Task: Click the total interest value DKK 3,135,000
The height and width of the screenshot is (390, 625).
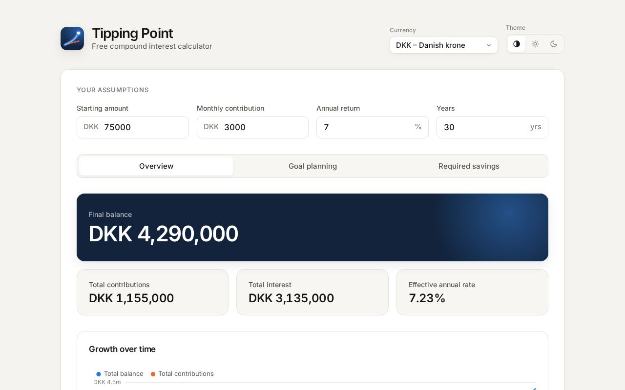Action: 291,298
